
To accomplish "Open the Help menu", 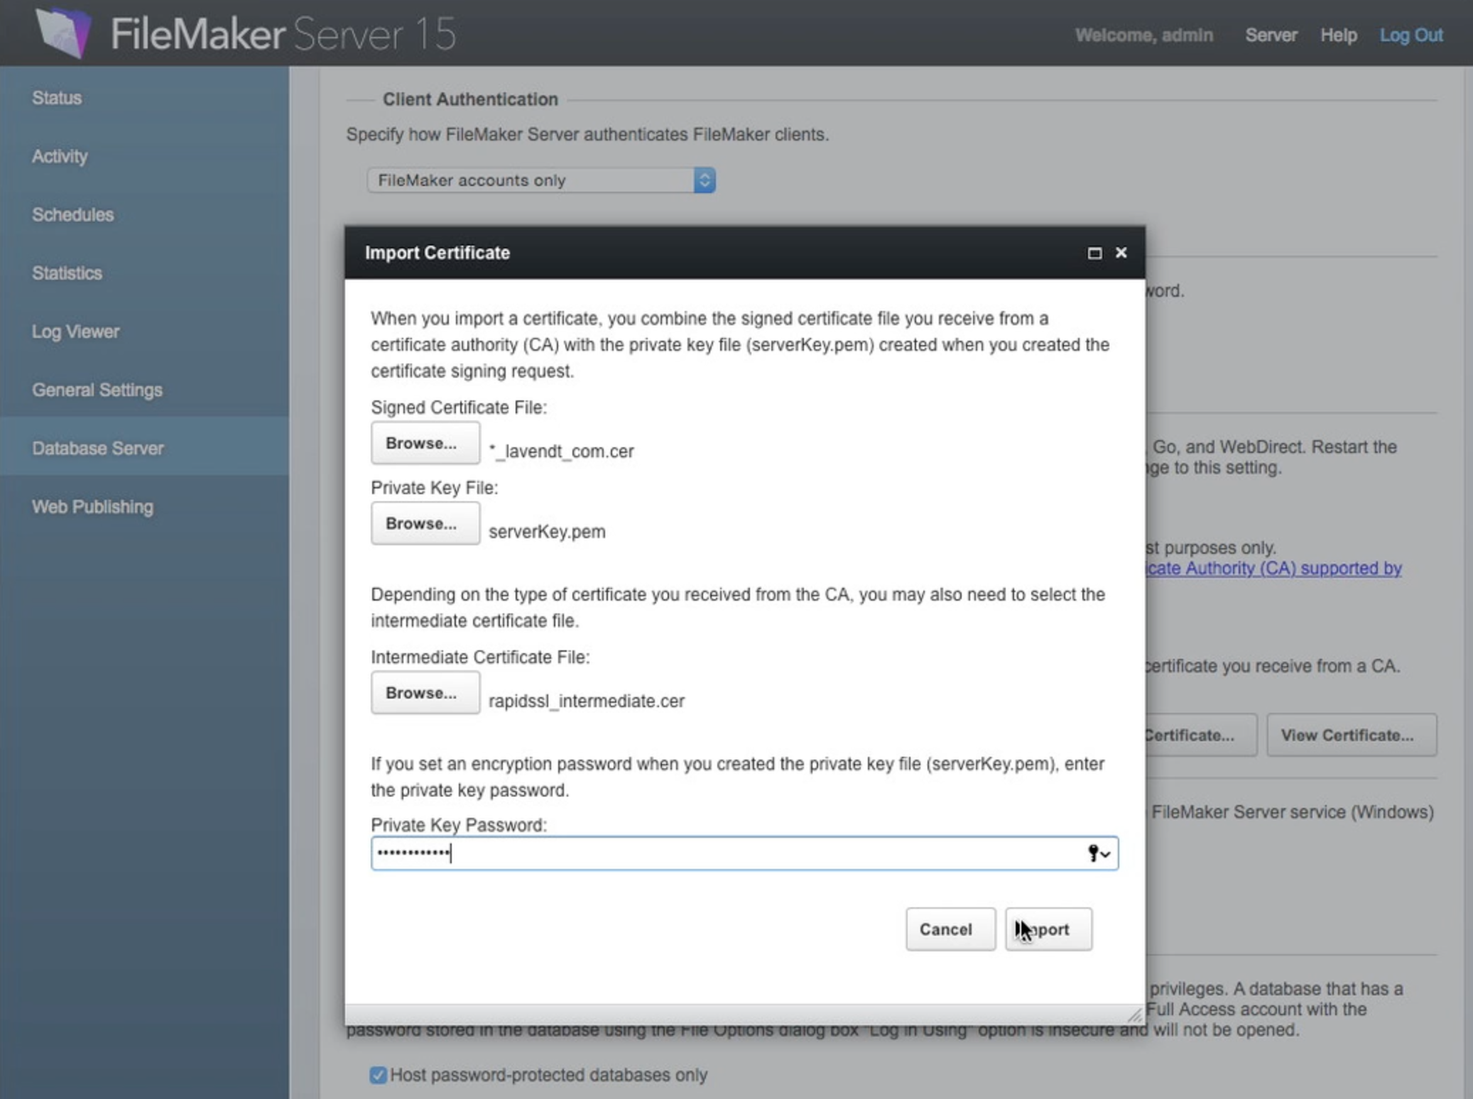I will (1339, 35).
